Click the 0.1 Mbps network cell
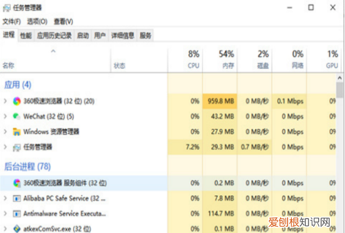The image size is (345, 233). coord(289,101)
